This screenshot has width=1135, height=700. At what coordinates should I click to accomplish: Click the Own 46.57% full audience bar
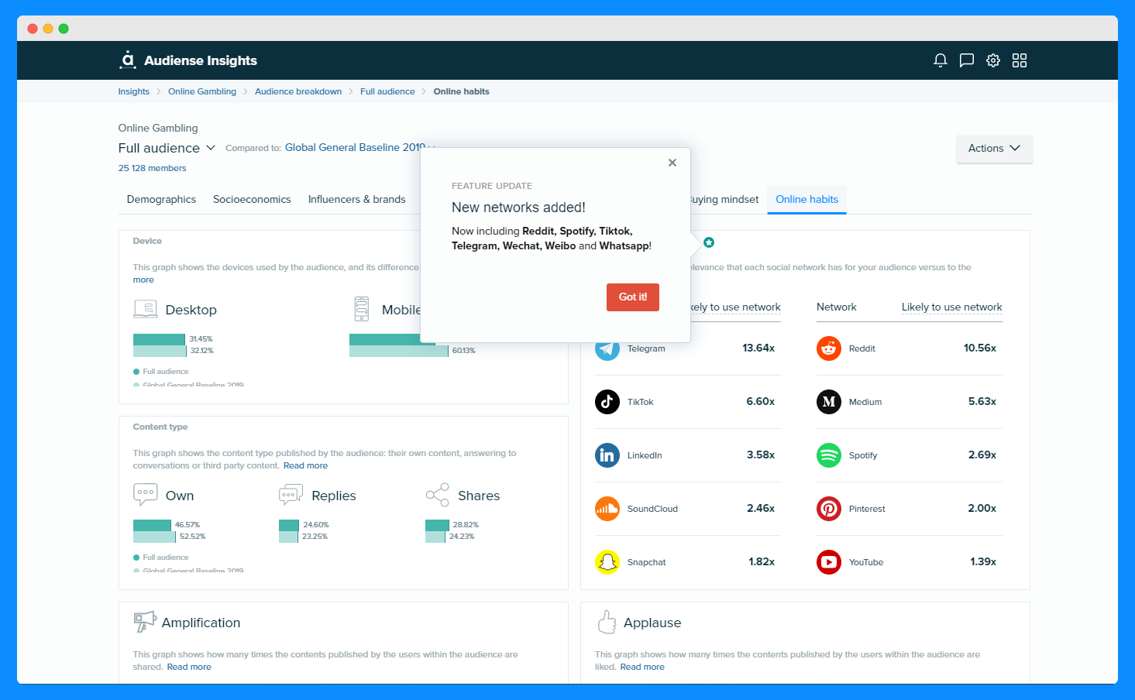click(x=152, y=525)
